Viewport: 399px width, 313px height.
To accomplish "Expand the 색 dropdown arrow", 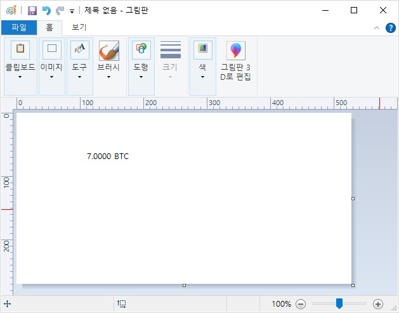I will (202, 77).
